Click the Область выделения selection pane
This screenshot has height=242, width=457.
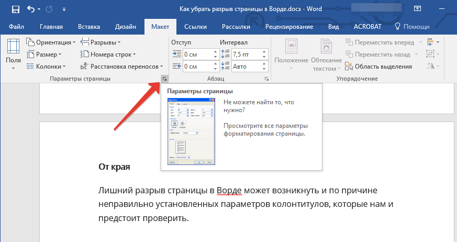378,67
